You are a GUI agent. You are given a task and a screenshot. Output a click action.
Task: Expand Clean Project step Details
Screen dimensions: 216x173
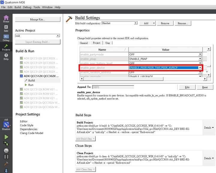click(209, 158)
